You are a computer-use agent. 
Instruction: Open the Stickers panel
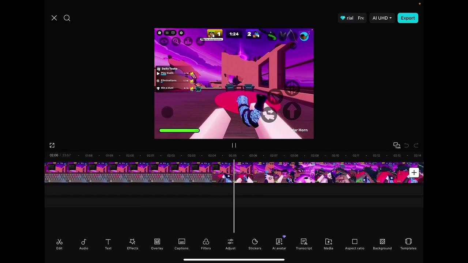click(x=255, y=244)
